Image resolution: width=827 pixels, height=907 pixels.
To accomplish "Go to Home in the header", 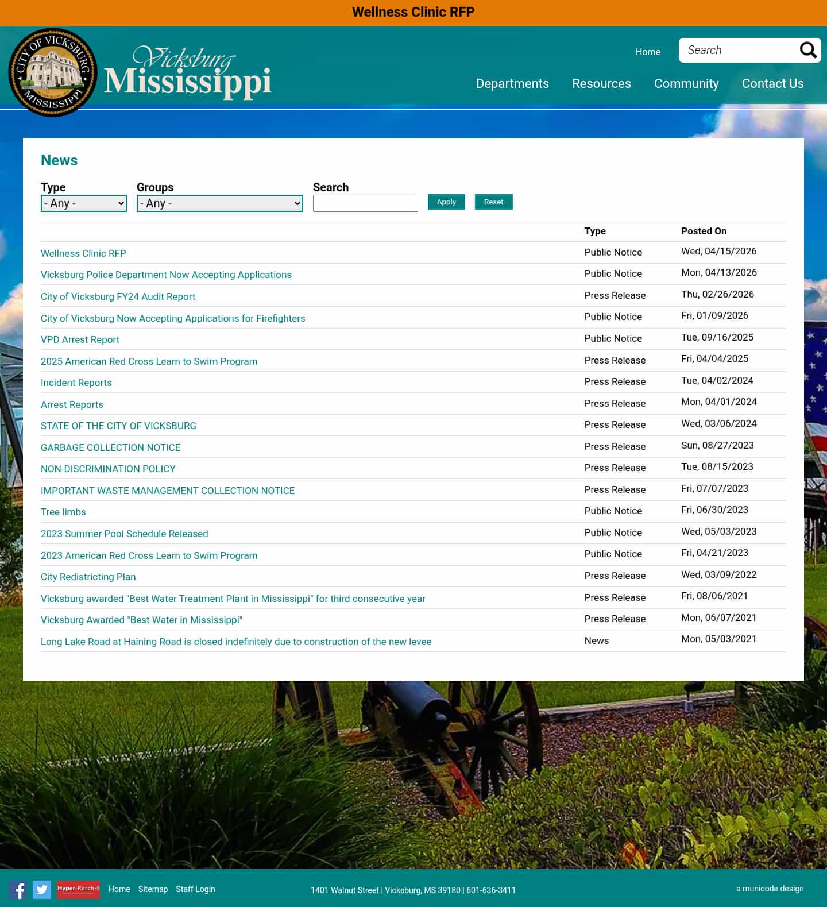I will [648, 52].
